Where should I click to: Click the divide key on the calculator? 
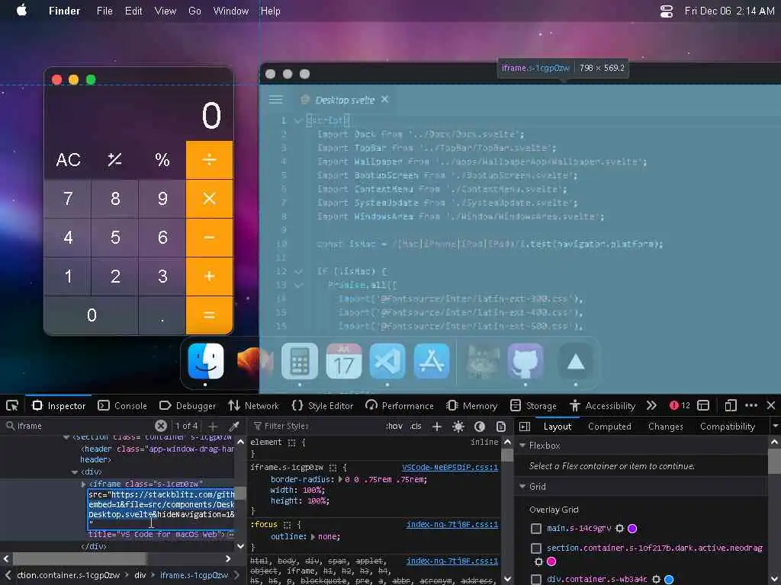(x=209, y=160)
